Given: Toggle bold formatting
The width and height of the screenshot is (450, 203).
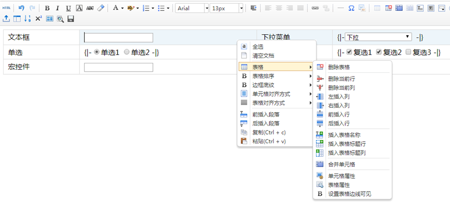Looking at the screenshot, I should tap(47, 8).
